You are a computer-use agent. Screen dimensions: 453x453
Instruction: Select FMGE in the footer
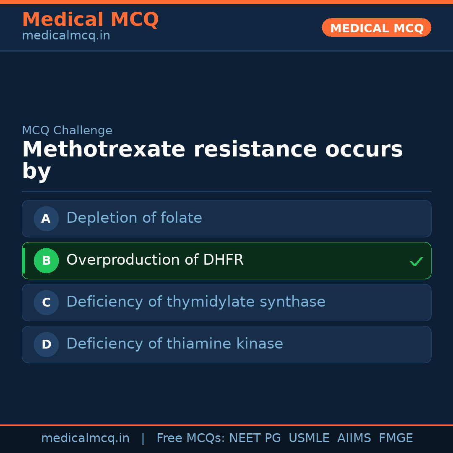coord(396,438)
